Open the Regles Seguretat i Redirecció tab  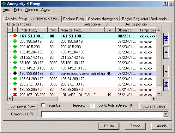(144, 19)
